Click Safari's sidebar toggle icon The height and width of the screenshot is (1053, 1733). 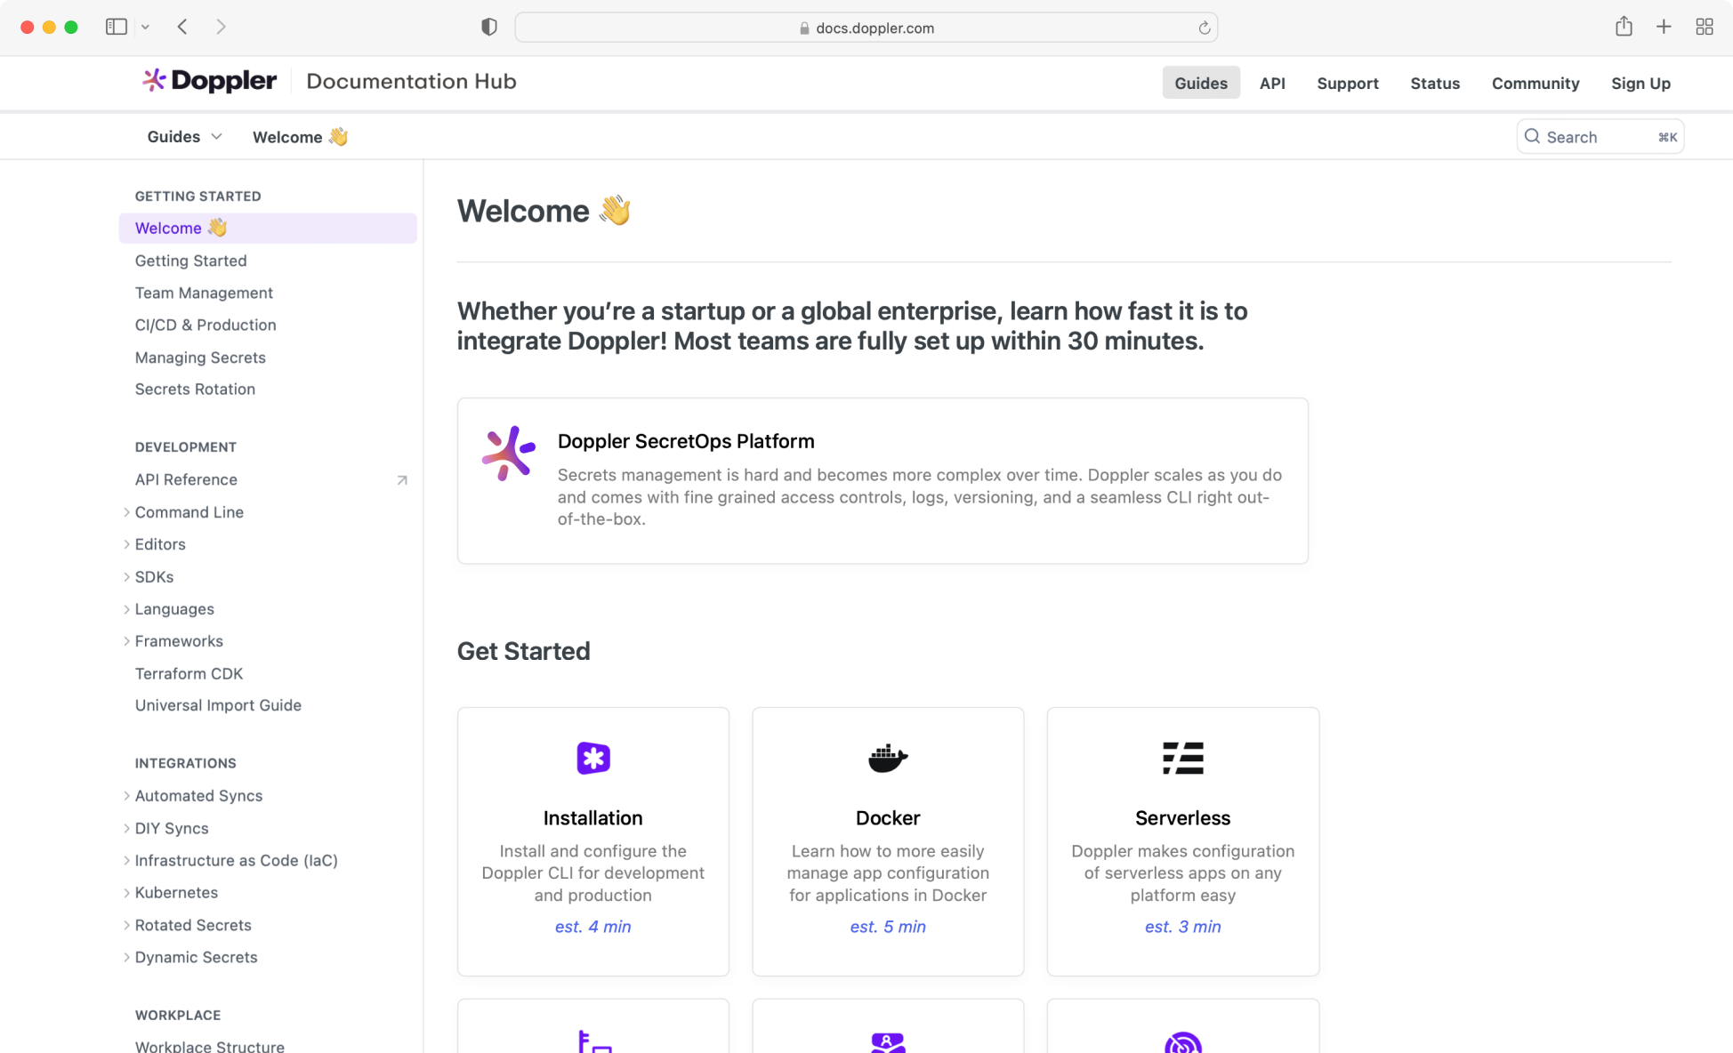pos(117,27)
